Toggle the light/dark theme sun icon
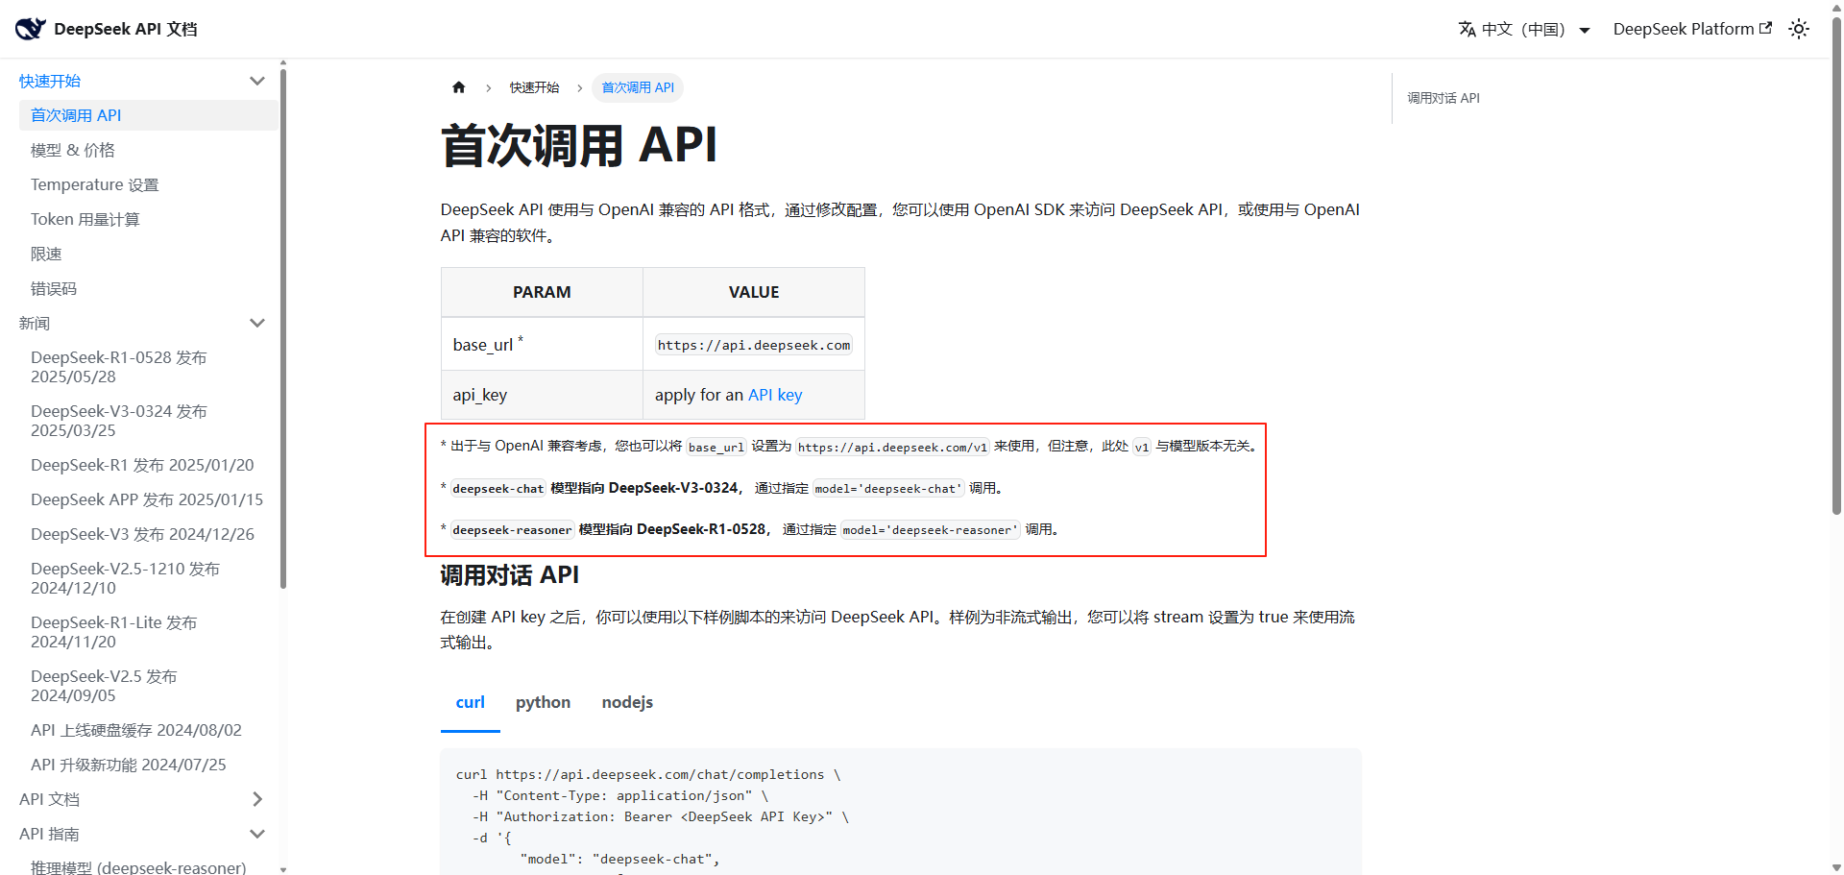 [1799, 29]
